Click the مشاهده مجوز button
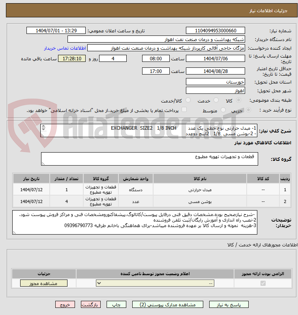The image size is (298, 315). 44,283
